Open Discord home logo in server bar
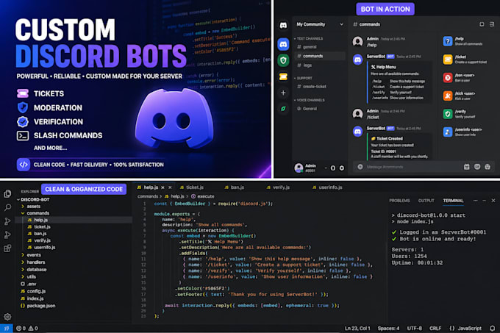This screenshot has width=500, height=333. point(283,26)
